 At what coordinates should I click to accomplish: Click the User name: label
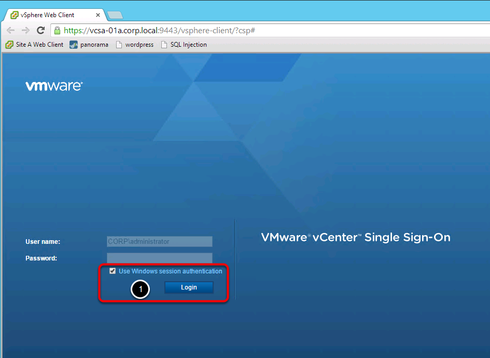[x=43, y=242]
